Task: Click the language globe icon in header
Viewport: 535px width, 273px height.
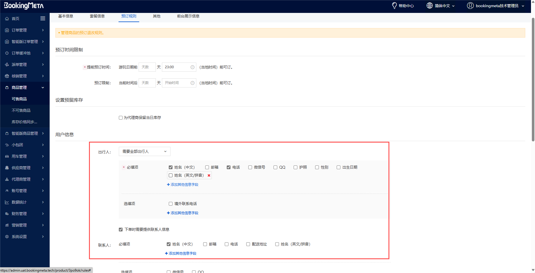Action: (429, 5)
